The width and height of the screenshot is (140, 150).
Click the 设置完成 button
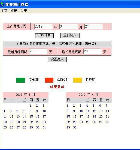[57, 59]
